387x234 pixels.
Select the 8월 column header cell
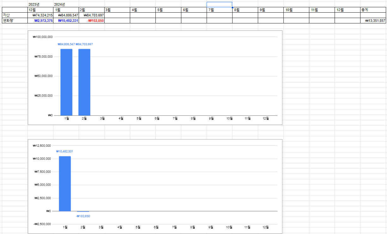[x=245, y=10]
